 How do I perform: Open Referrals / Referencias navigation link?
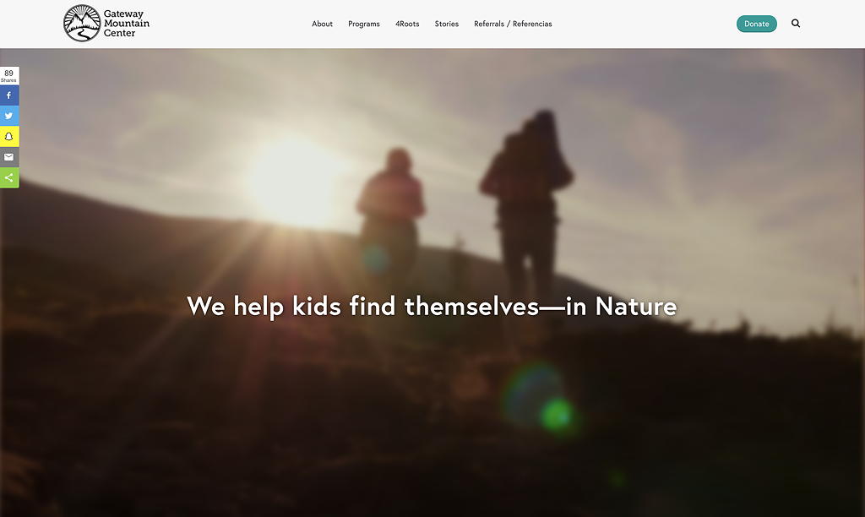(513, 24)
